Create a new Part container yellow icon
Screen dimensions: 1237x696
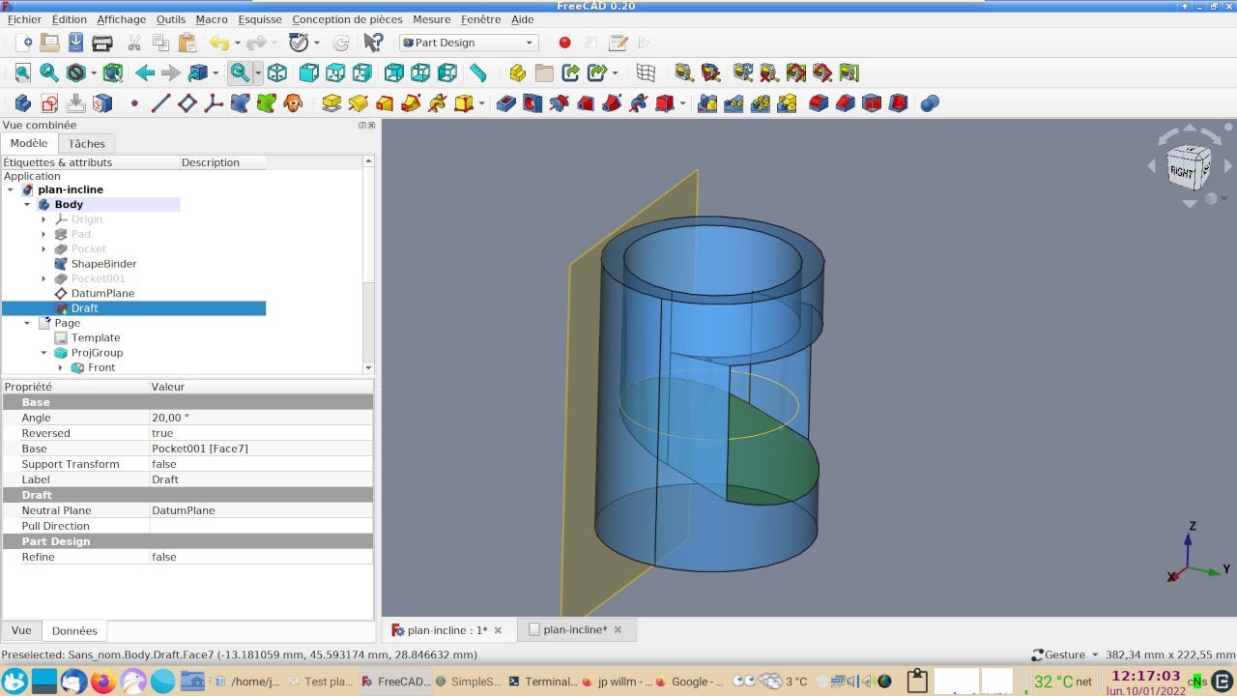(518, 72)
